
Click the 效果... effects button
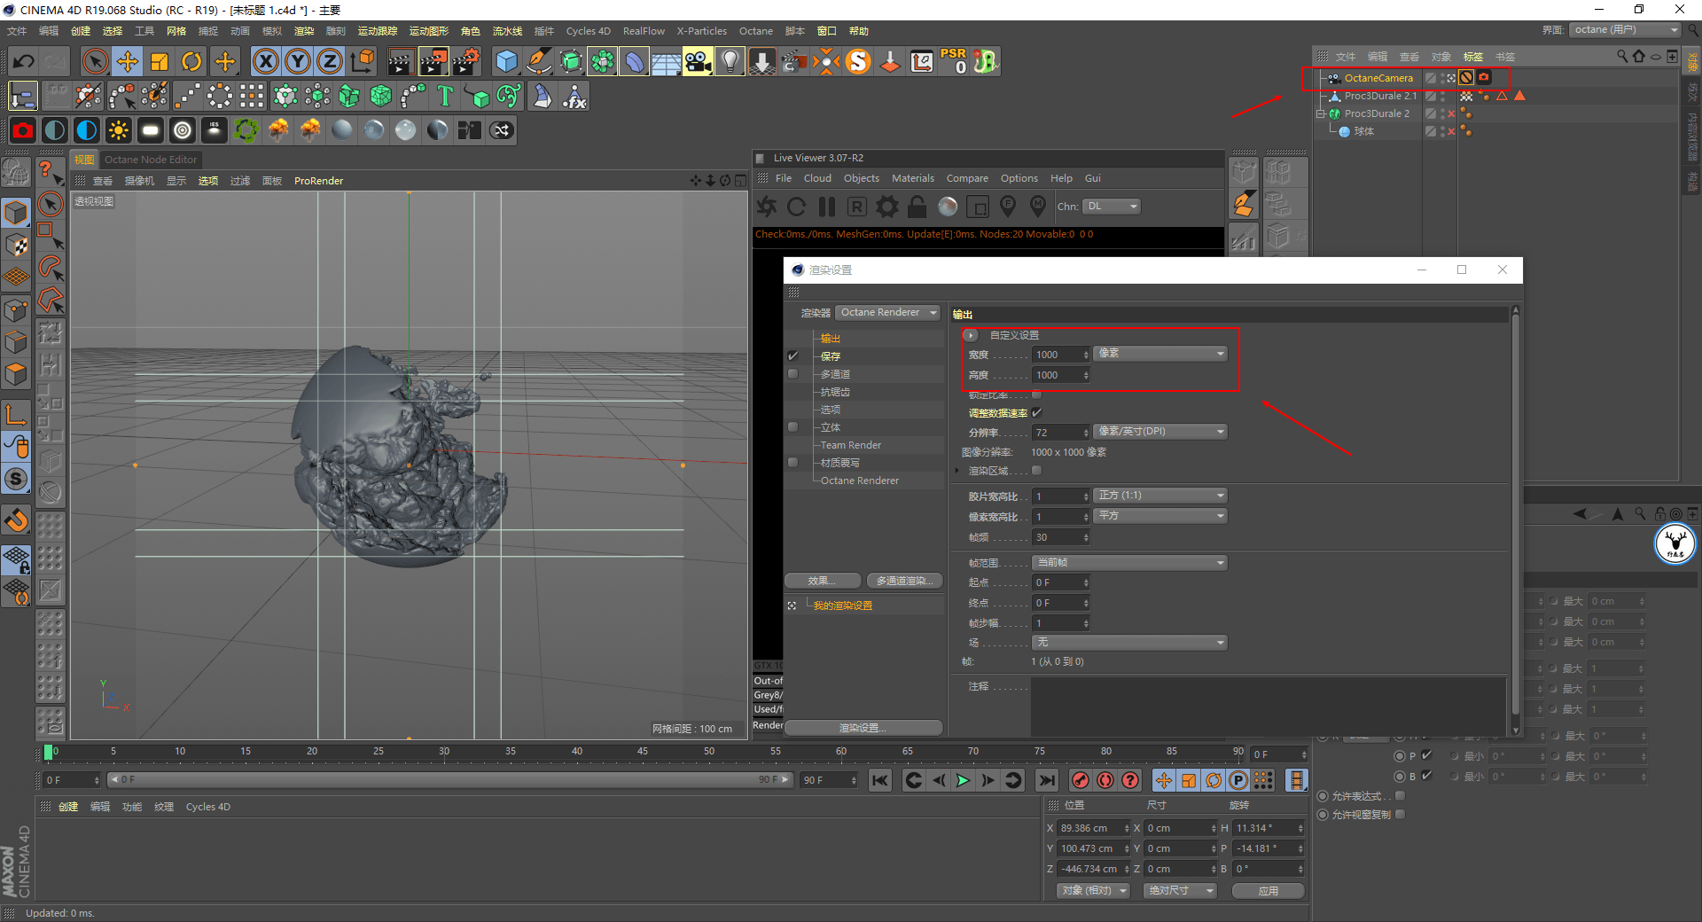click(x=822, y=581)
